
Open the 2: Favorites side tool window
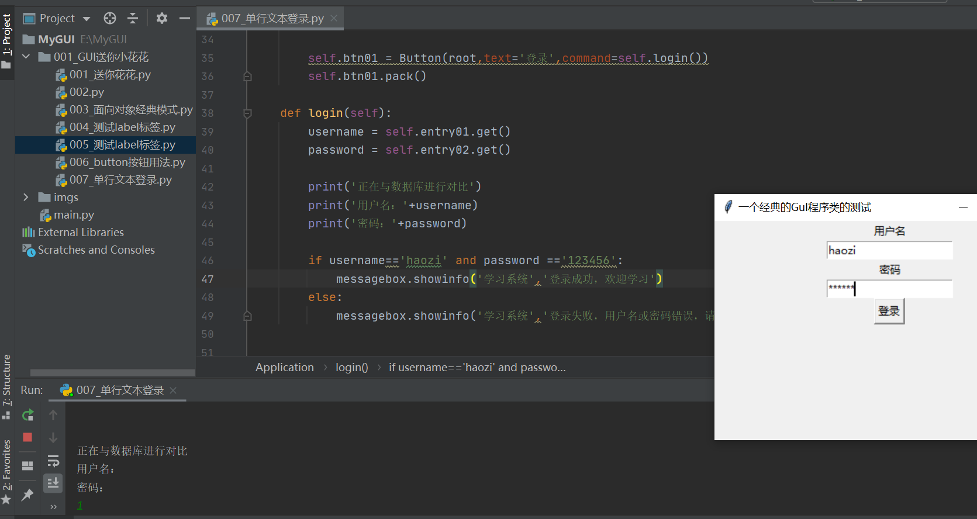(6, 471)
